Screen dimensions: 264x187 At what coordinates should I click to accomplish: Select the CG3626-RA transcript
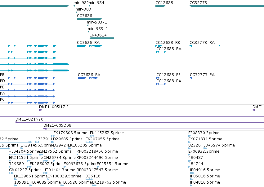tap(89, 46)
